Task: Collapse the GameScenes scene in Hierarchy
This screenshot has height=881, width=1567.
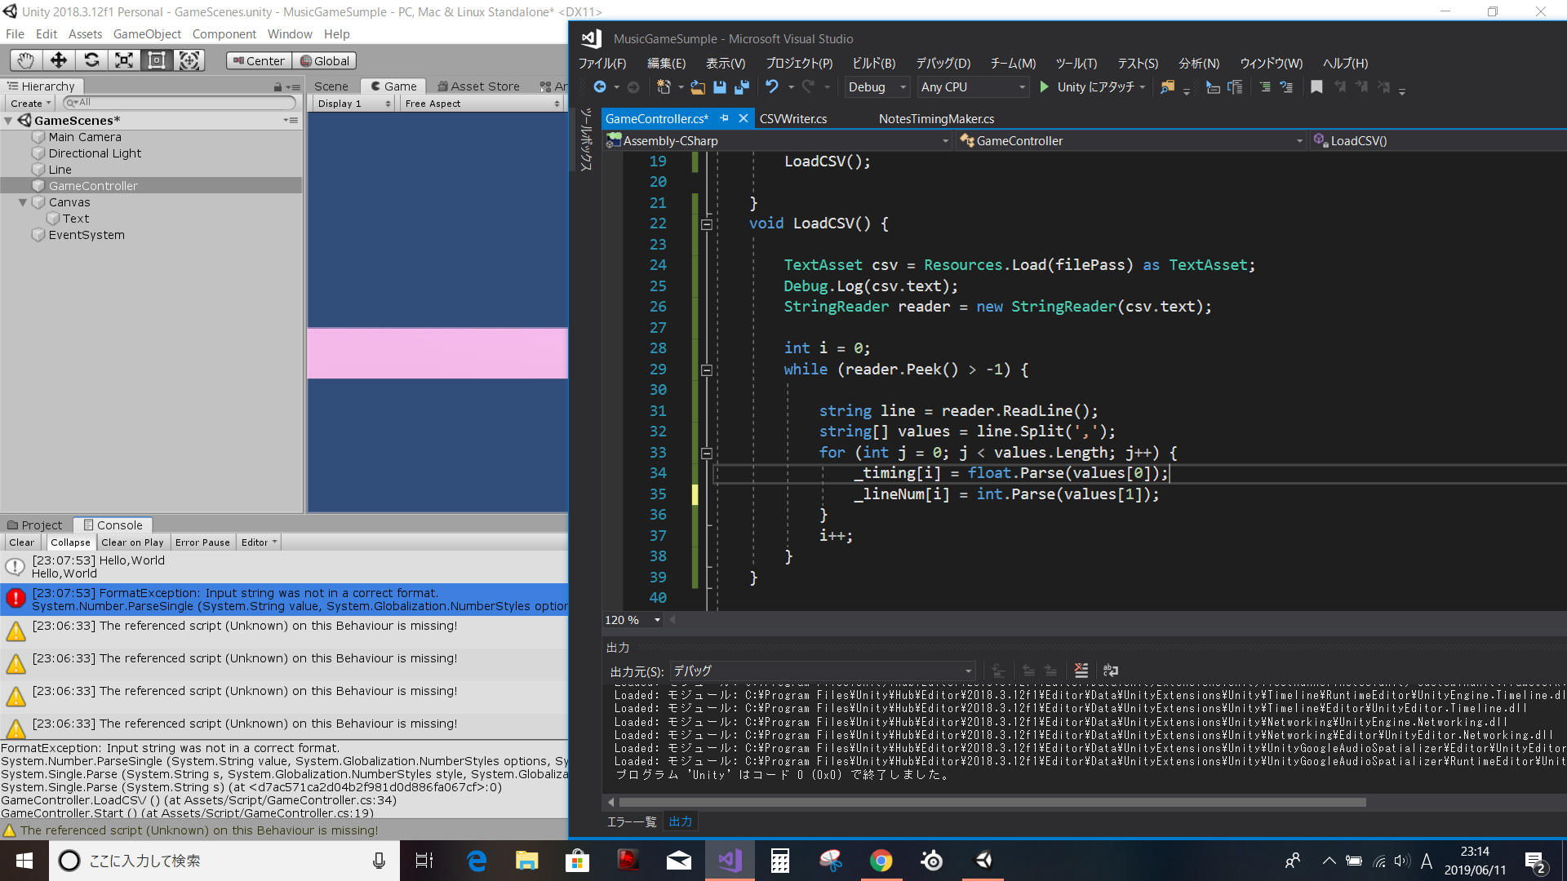Action: [9, 121]
